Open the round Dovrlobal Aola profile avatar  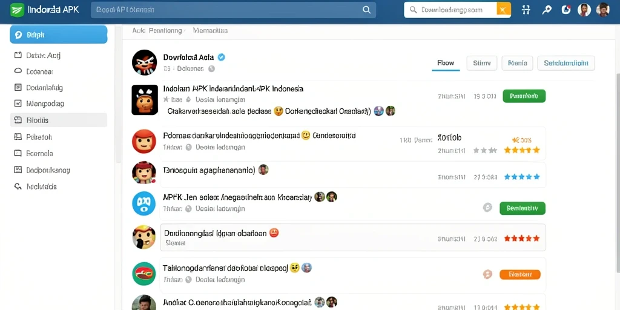[x=144, y=62]
